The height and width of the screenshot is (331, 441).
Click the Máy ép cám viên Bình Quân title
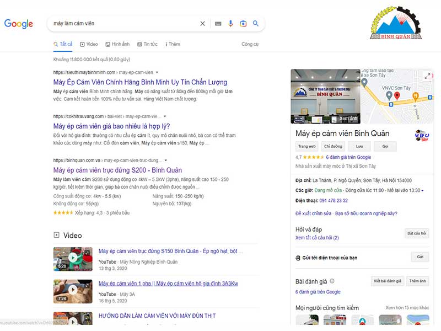coord(342,134)
